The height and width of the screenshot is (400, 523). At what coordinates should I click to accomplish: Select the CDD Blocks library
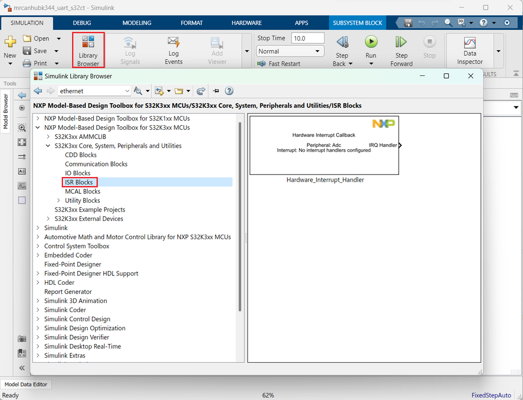tap(81, 155)
